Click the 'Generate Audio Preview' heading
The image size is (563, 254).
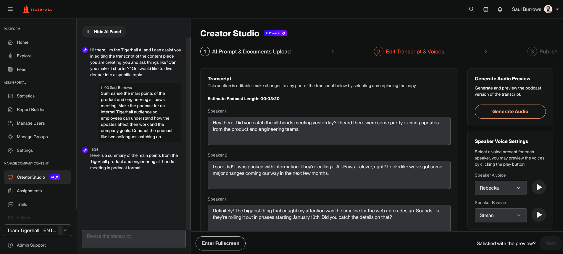pyautogui.click(x=502, y=79)
